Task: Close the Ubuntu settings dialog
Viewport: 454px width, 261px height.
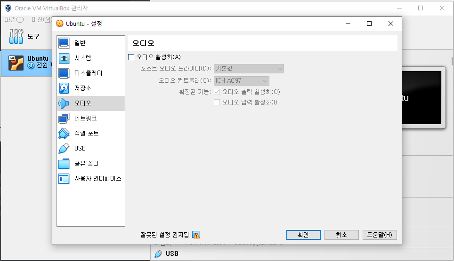Action: coord(390,24)
